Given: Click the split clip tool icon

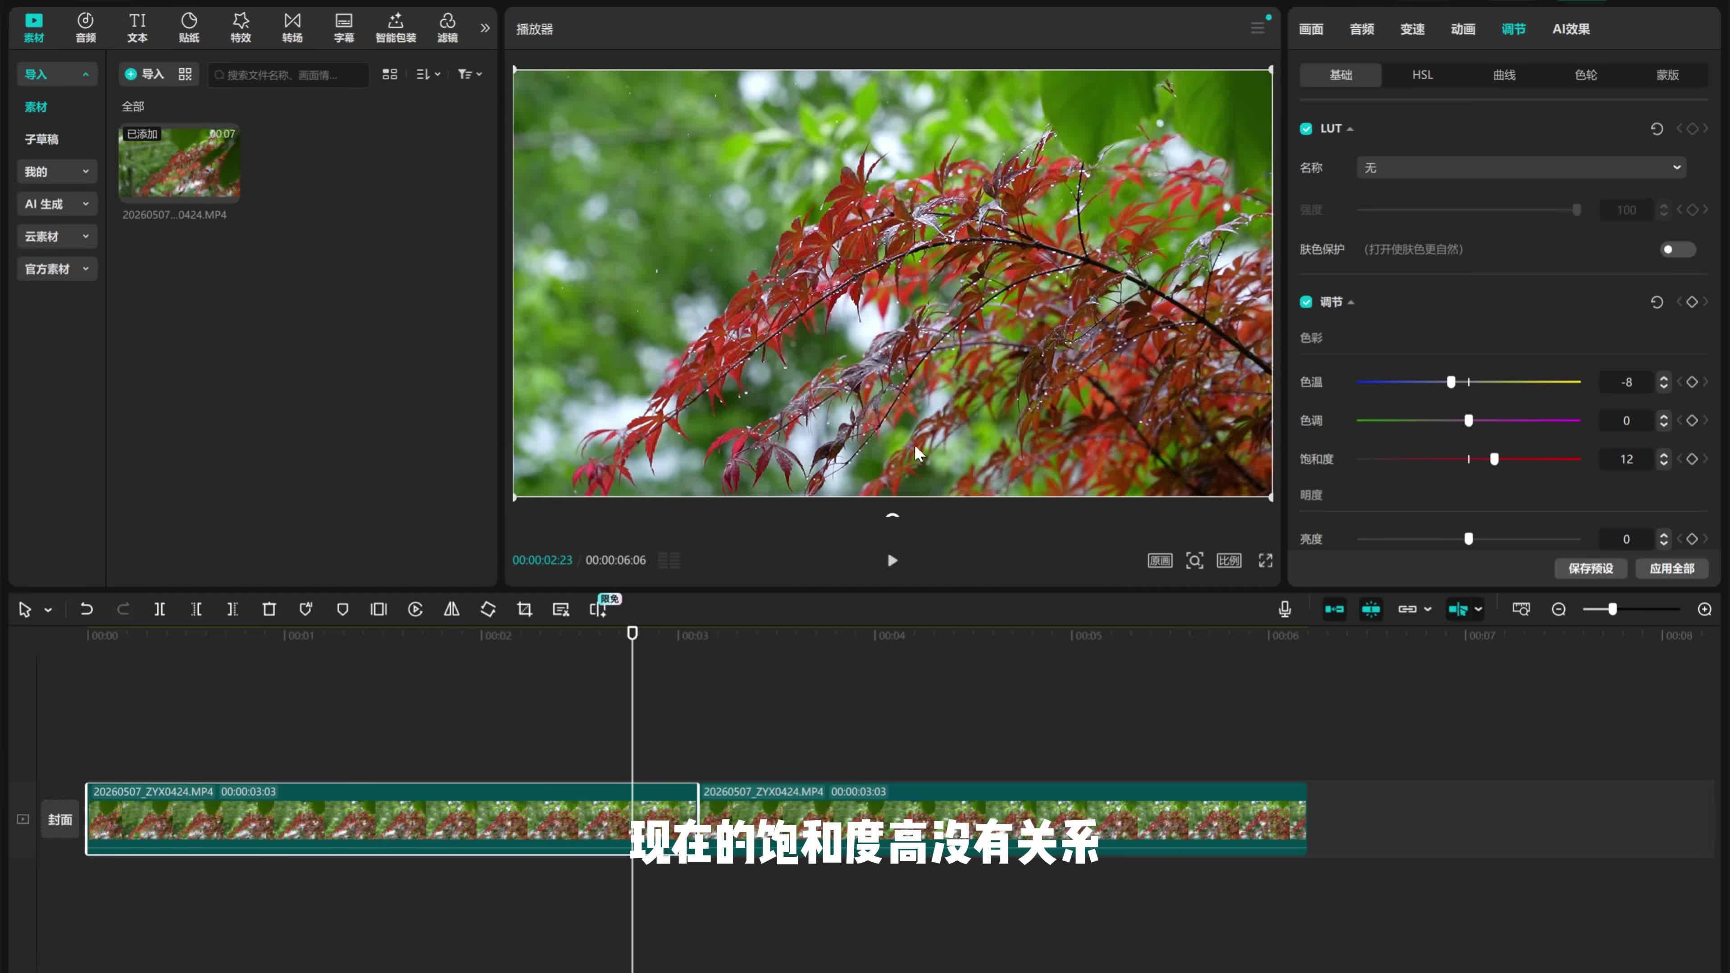Looking at the screenshot, I should coord(160,609).
